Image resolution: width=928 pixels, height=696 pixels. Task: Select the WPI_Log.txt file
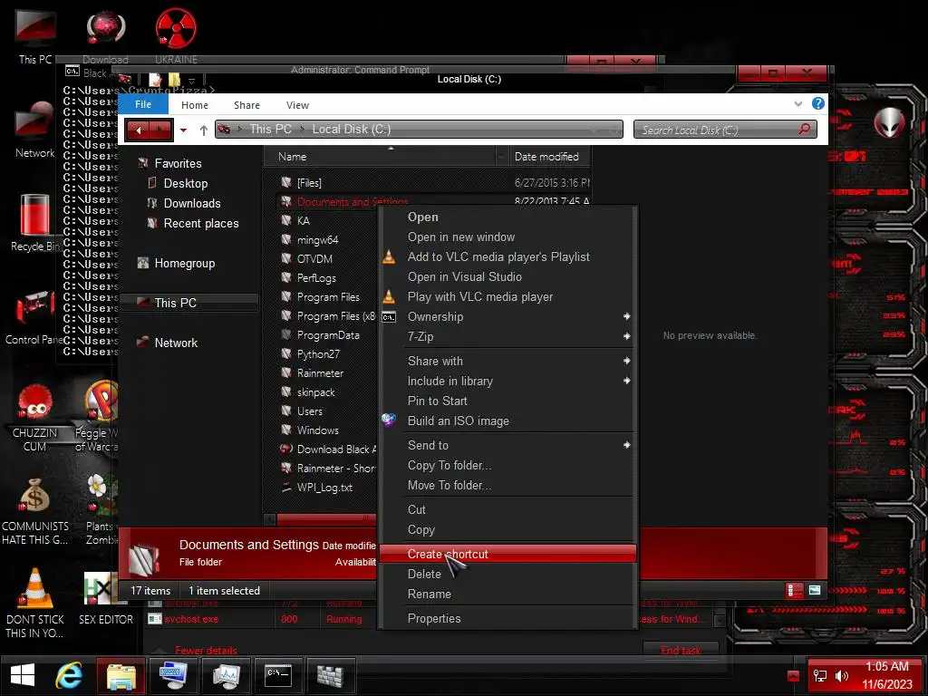[324, 487]
